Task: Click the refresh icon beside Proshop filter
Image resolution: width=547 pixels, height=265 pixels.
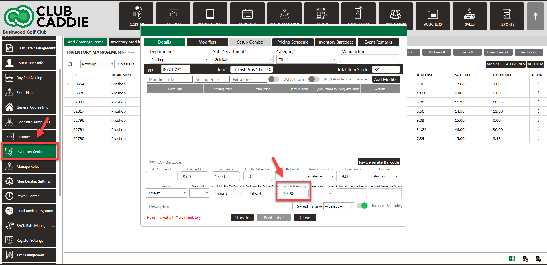Action: (x=70, y=64)
